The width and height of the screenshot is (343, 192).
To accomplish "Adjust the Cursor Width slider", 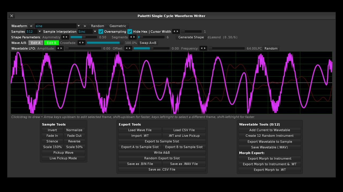I will point(192,31).
